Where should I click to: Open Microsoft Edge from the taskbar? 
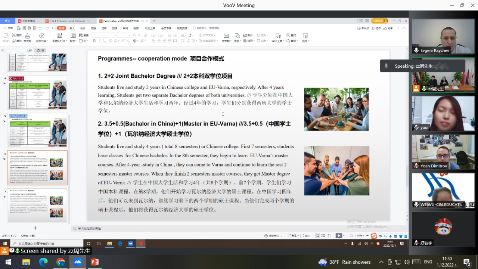tap(43, 262)
